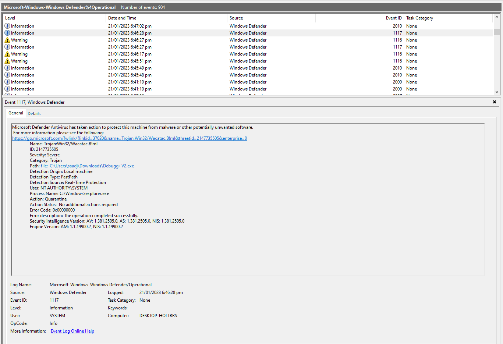Click the event list scrollbar thumb
Screen dimensions: 503x344
[x=497, y=32]
